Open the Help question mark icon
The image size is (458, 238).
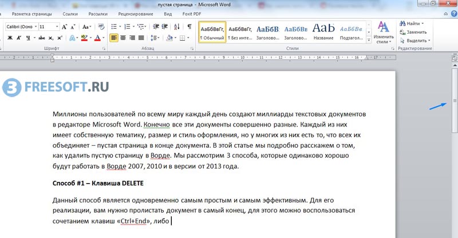coord(454,14)
